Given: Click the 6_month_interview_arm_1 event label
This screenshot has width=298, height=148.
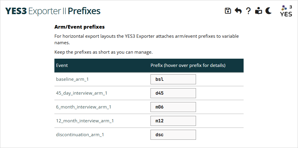Looking at the screenshot, I should (83, 107).
